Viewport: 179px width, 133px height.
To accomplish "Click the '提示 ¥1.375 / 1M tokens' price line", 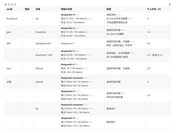I will click(74, 19).
